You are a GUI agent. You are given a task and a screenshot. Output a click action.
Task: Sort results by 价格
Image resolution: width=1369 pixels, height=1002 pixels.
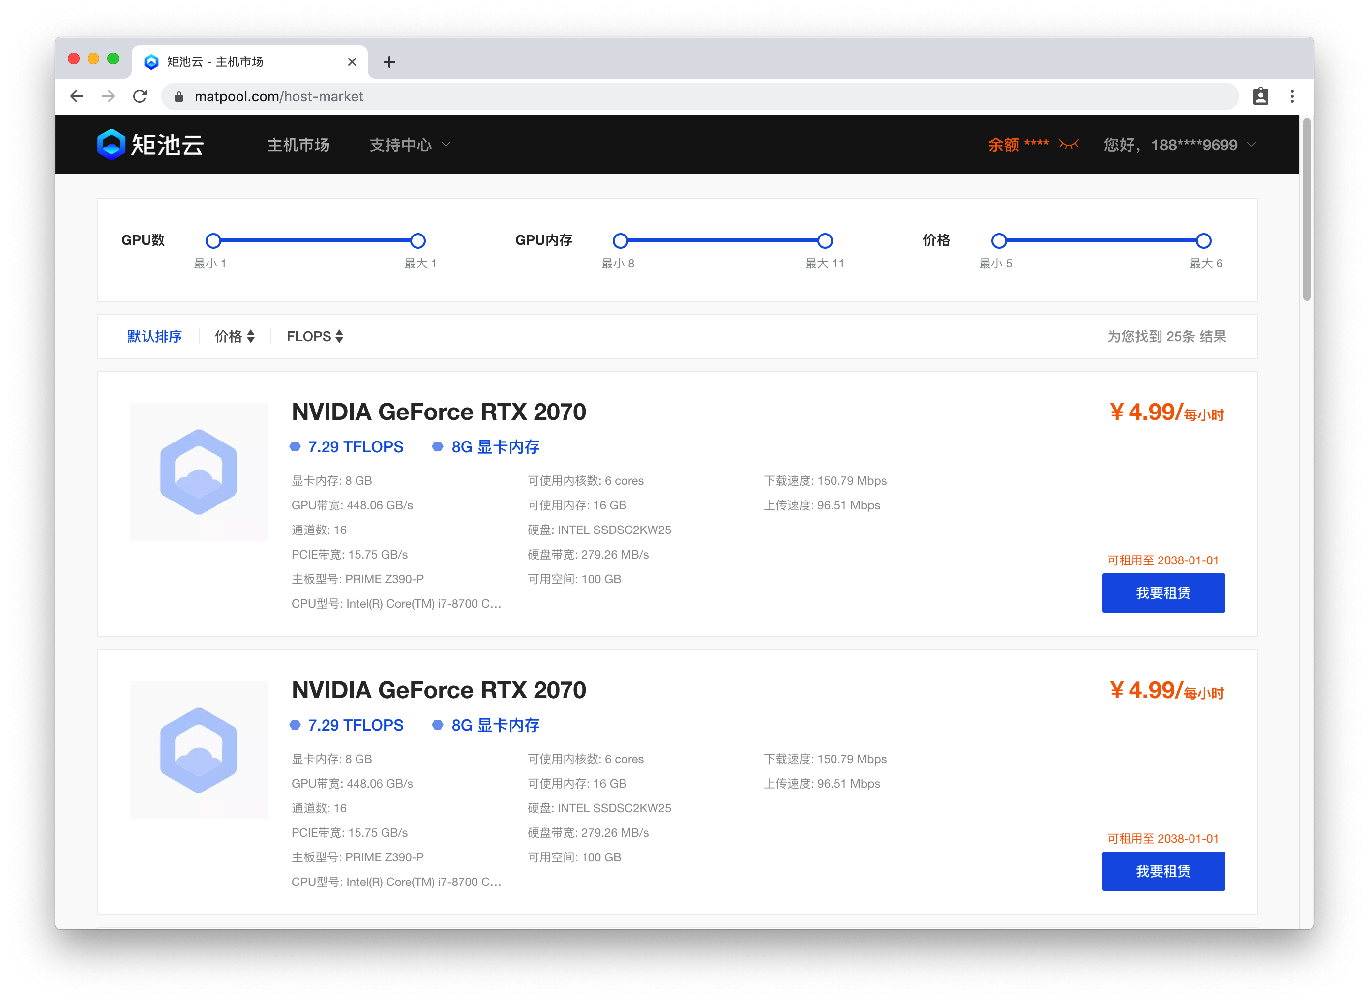point(235,337)
